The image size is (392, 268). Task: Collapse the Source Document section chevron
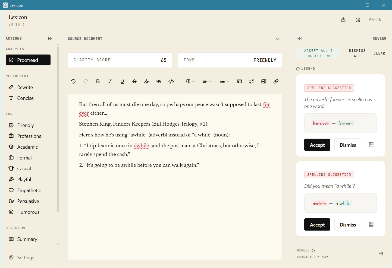278,39
